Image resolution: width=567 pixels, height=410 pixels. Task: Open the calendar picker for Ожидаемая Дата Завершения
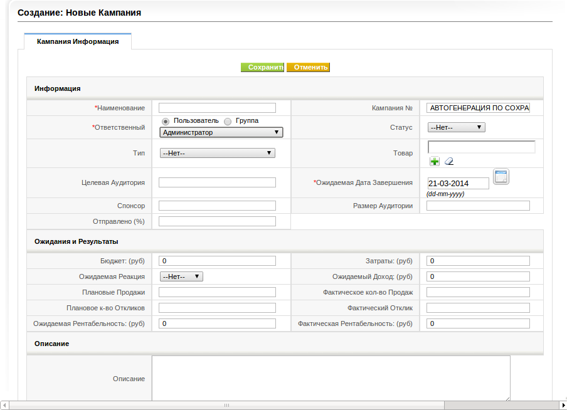point(501,177)
